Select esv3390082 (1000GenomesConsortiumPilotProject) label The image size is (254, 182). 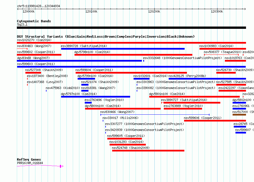coord(176,88)
